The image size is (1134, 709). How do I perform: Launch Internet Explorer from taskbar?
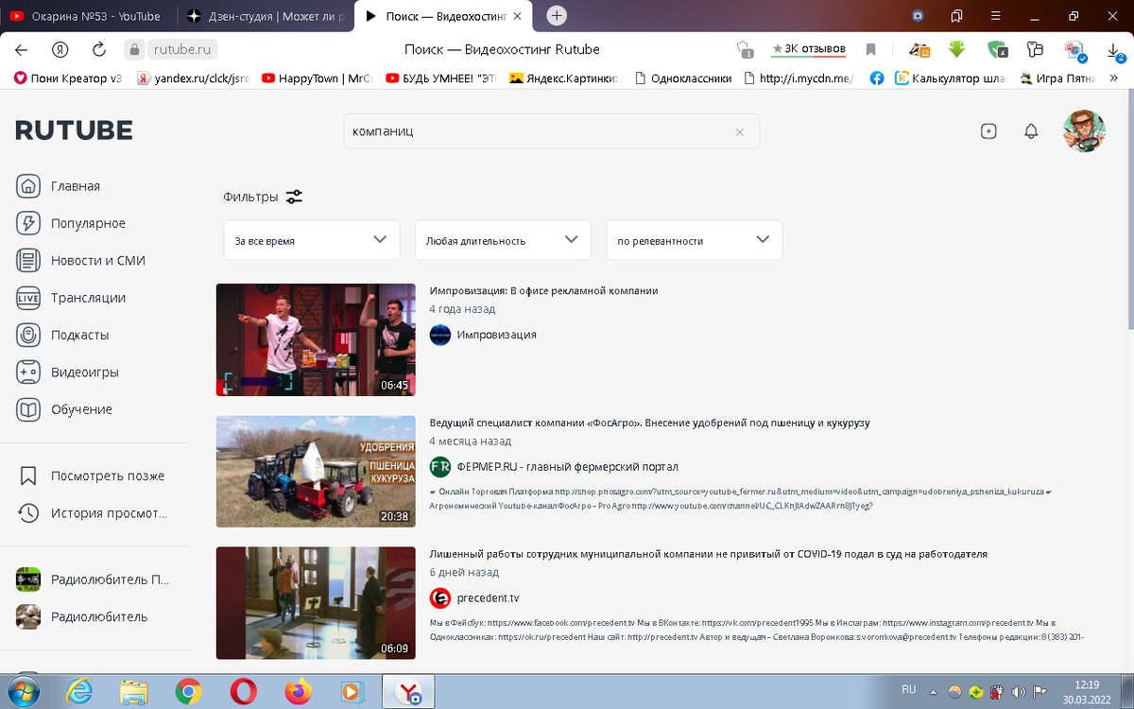tap(79, 692)
